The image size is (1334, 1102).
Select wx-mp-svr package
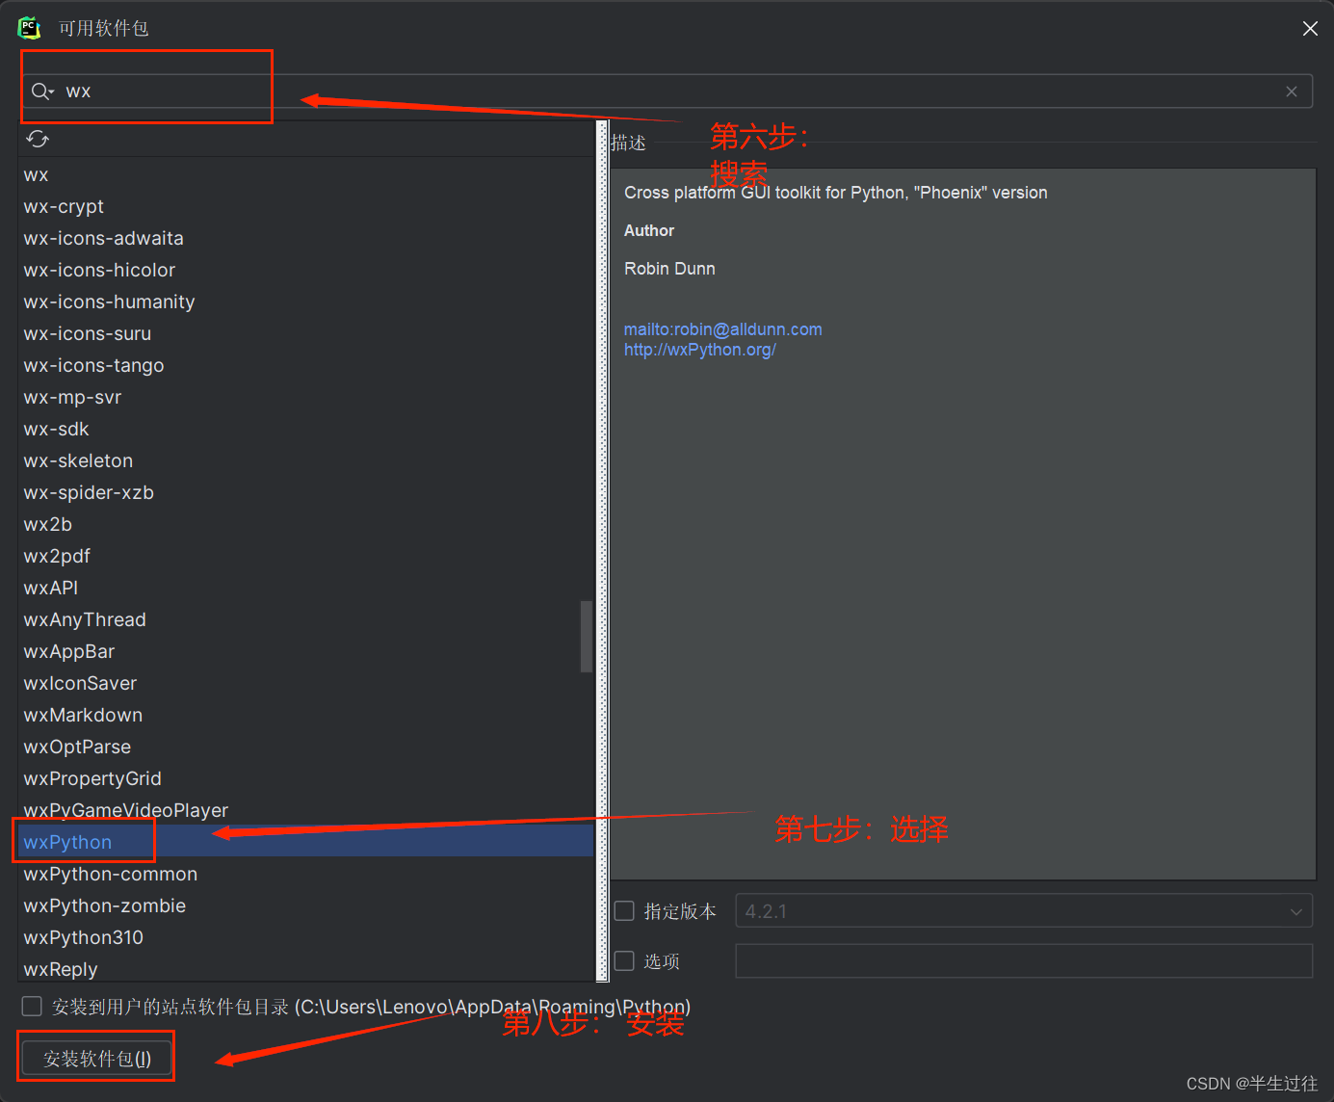click(x=306, y=398)
